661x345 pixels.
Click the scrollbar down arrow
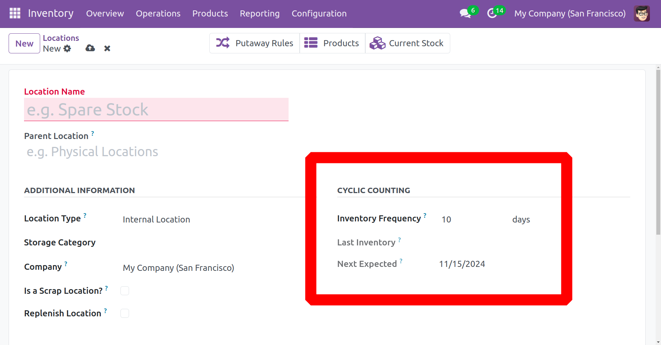coord(658,342)
